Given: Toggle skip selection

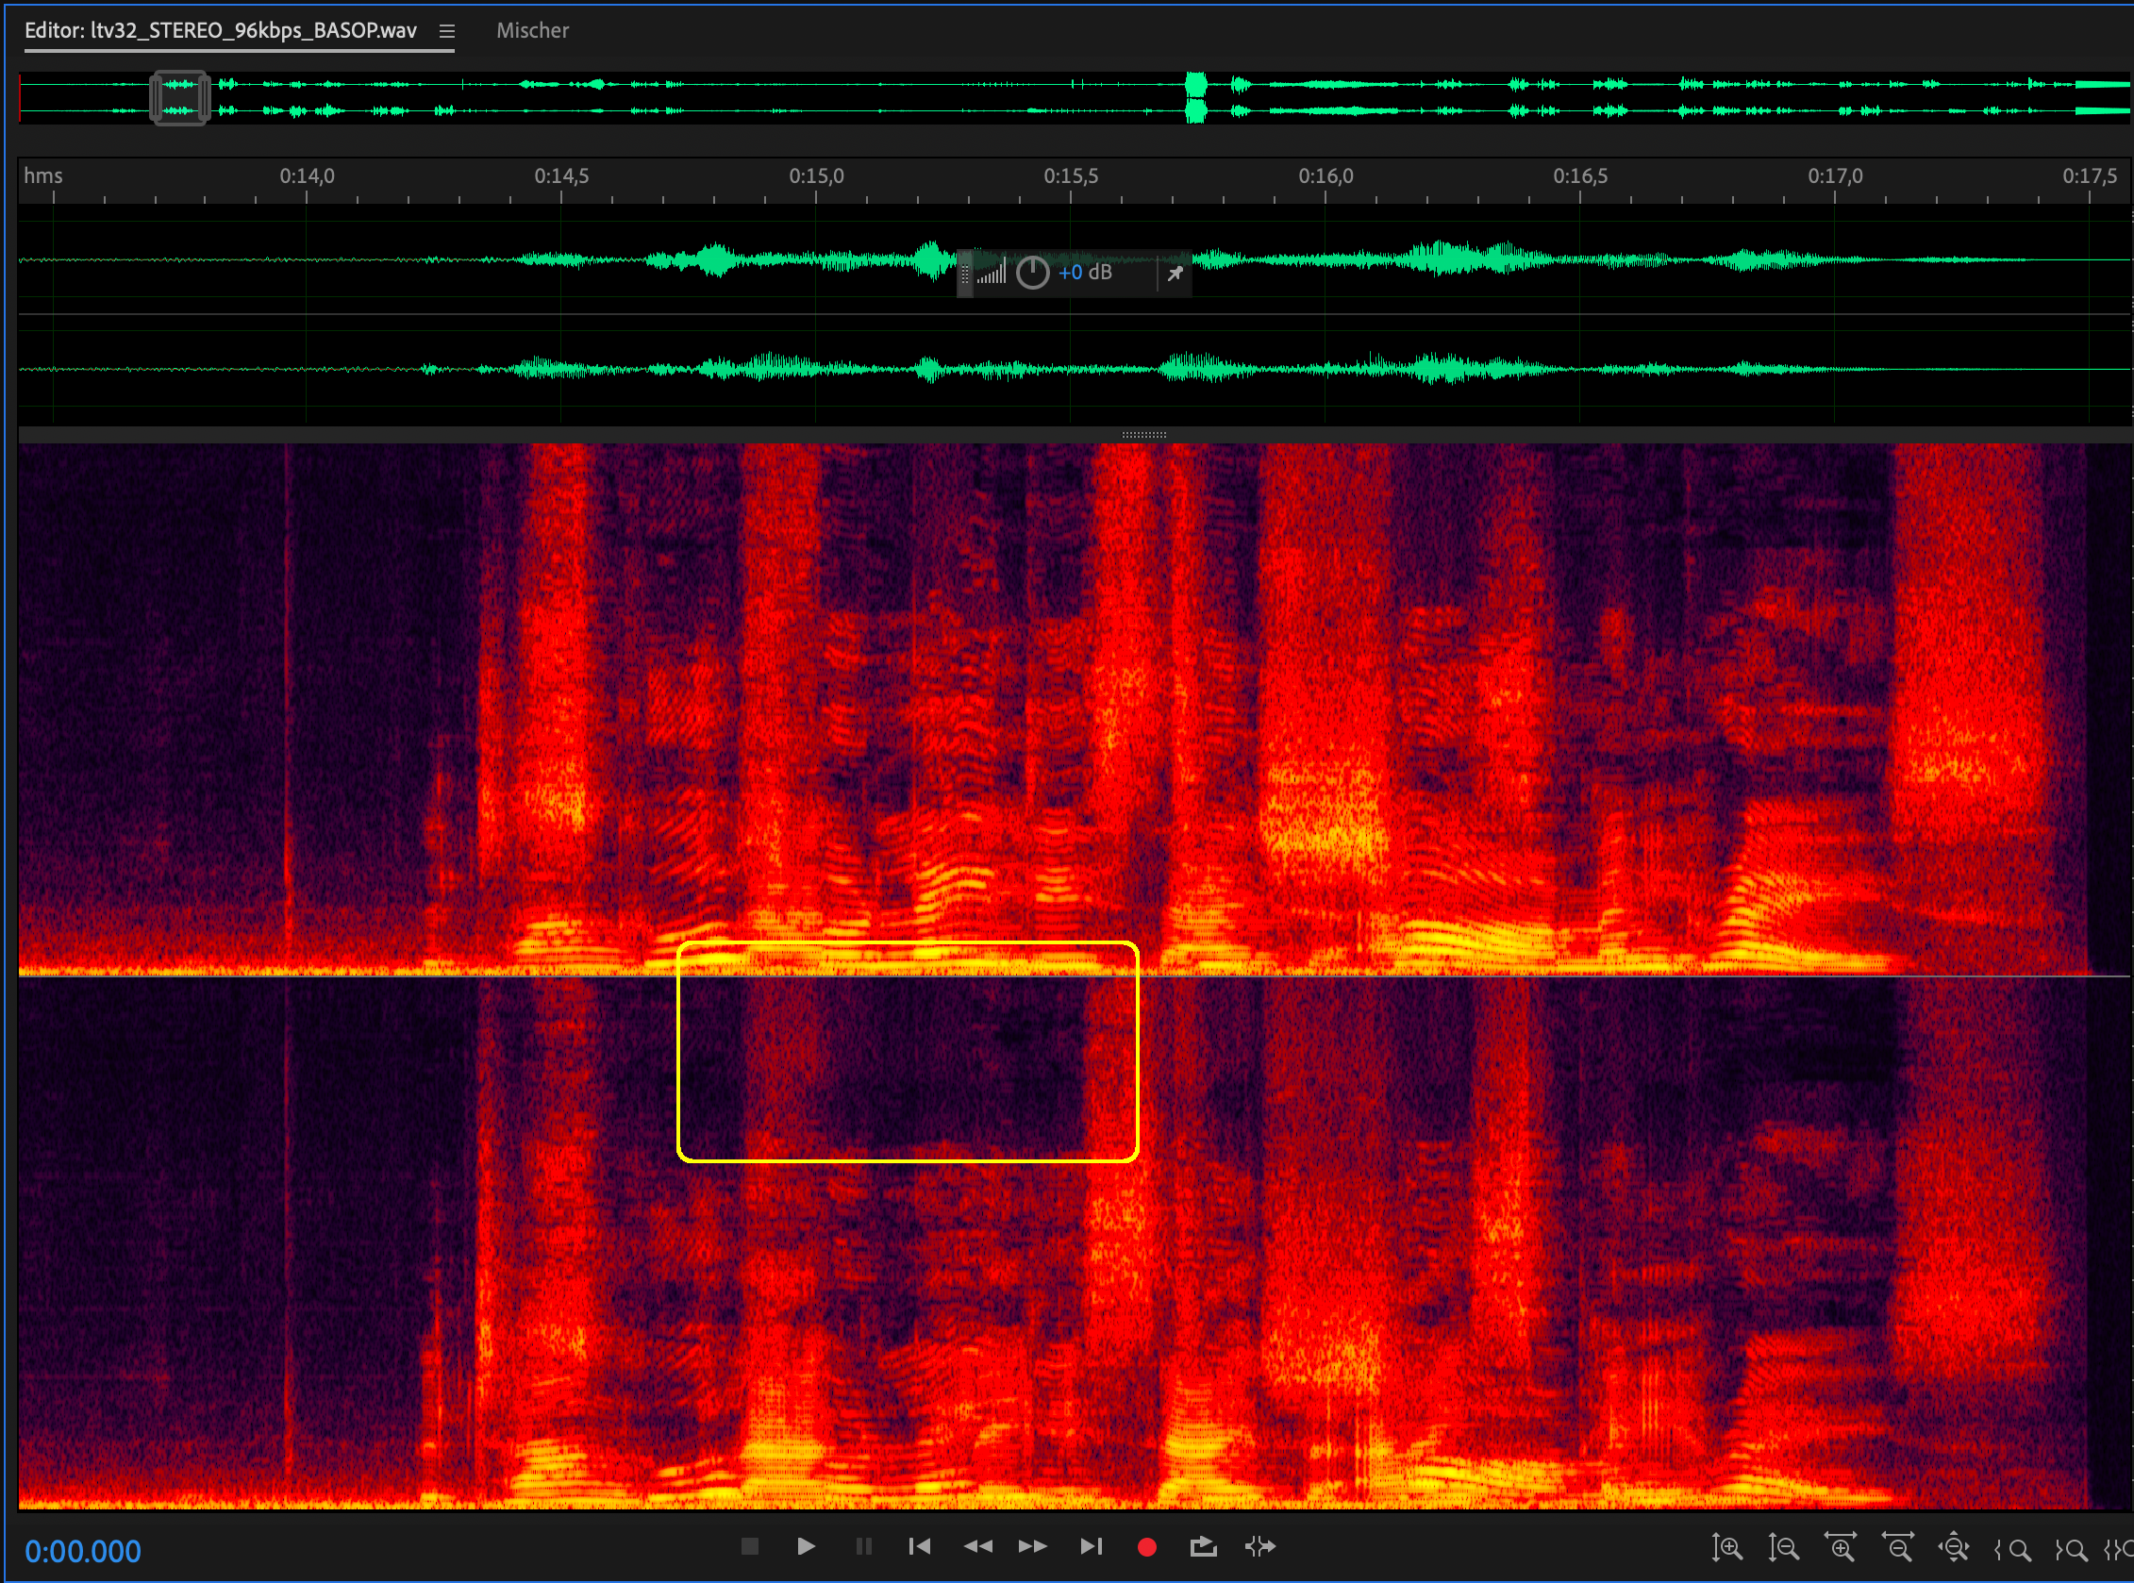Looking at the screenshot, I should 1260,1546.
